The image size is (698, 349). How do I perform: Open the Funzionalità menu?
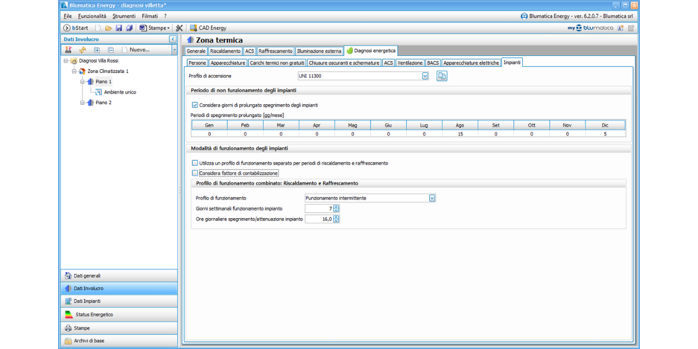click(x=92, y=16)
